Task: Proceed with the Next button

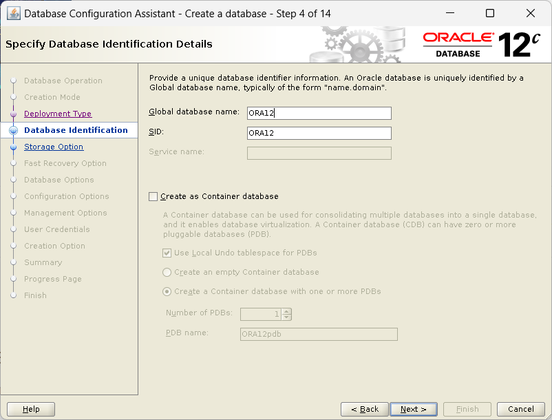Action: coord(414,409)
